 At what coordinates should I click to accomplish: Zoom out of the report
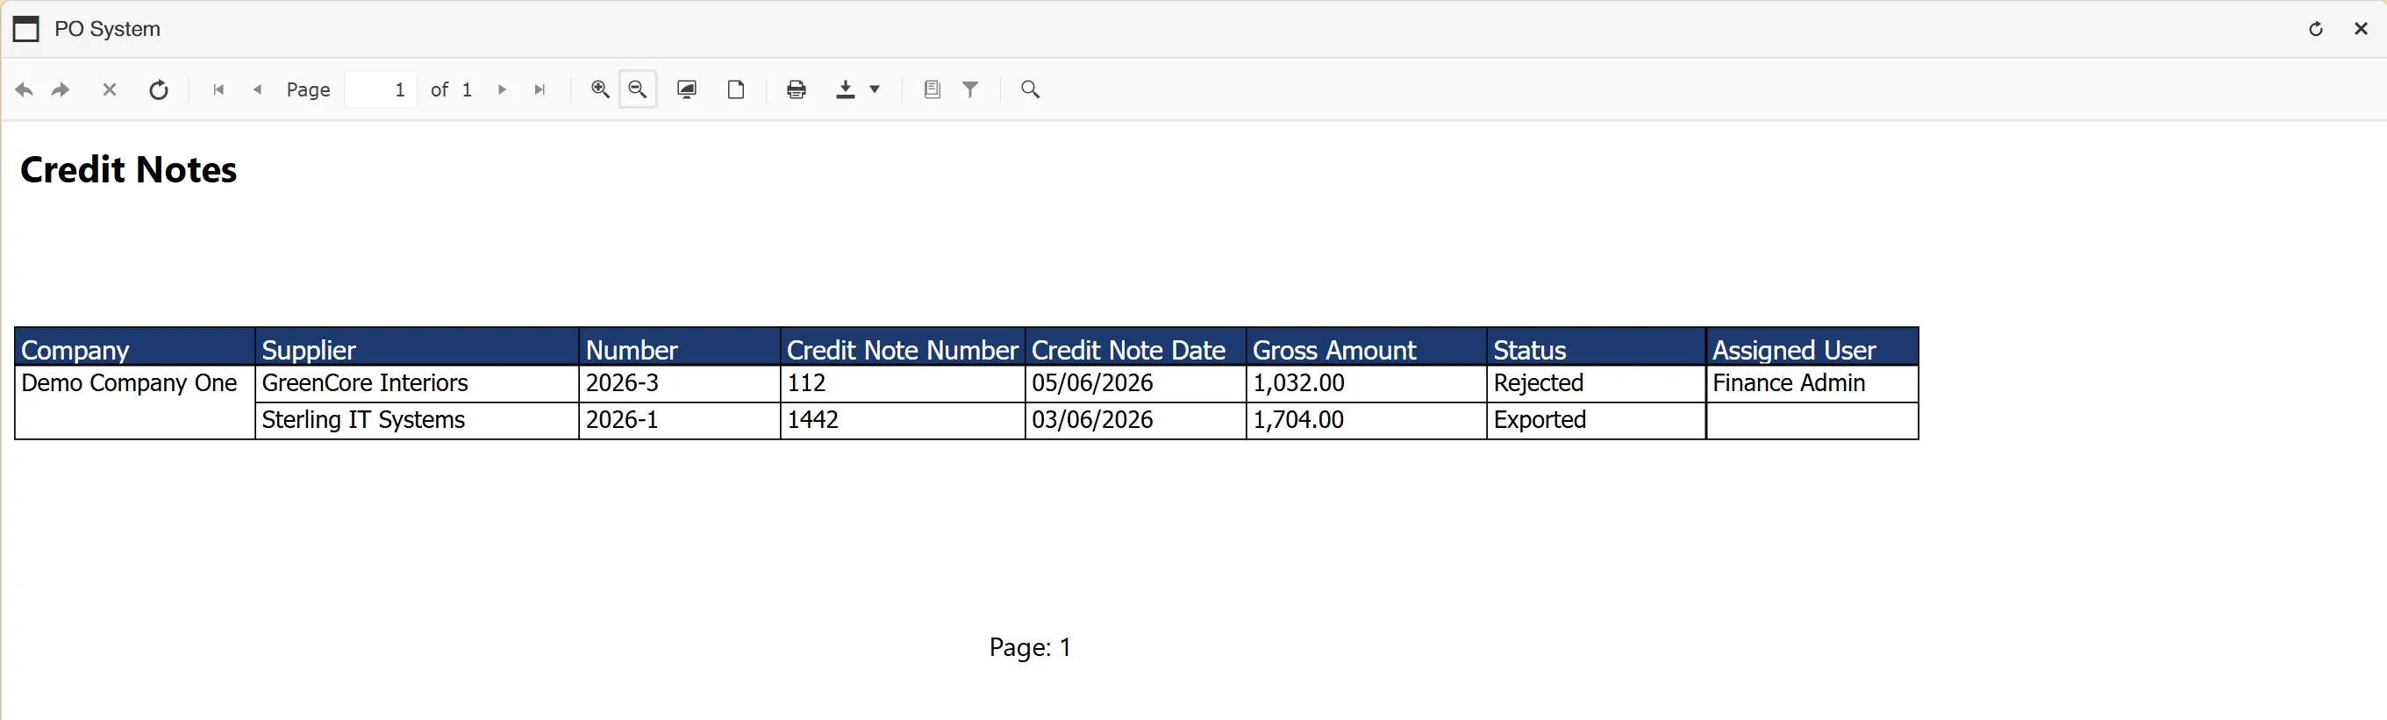[x=638, y=89]
